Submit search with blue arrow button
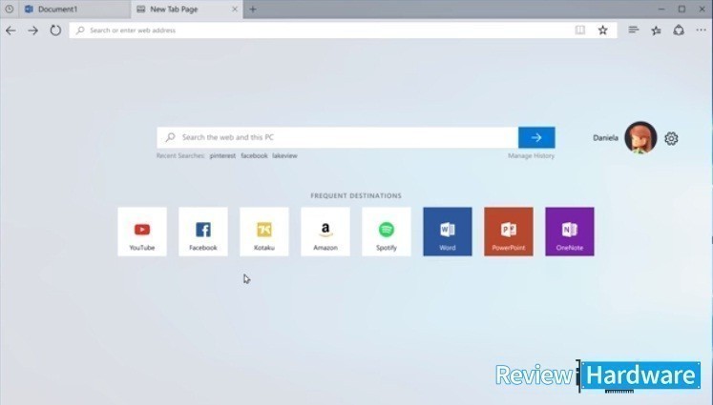Viewport: 713px width, 405px height. [x=536, y=137]
